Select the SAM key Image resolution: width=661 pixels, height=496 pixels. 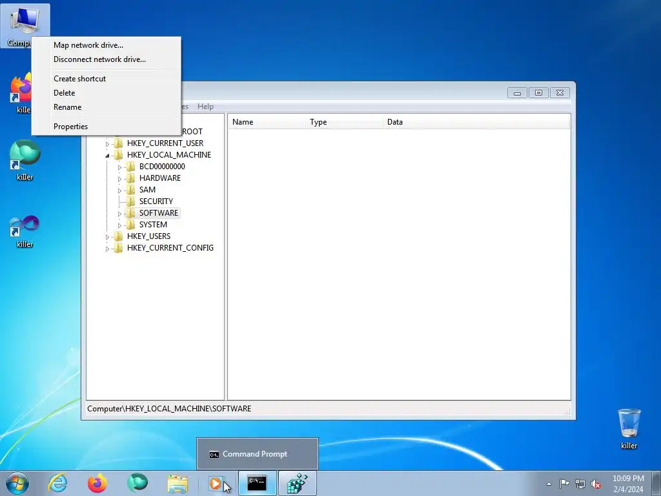coord(148,190)
